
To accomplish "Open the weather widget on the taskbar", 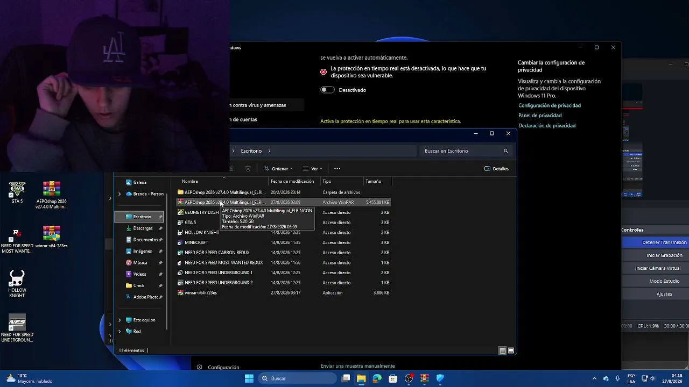I will [30, 378].
